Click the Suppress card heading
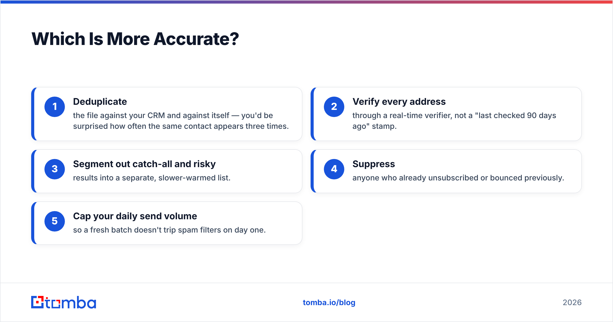Image resolution: width=613 pixels, height=322 pixels. point(374,164)
